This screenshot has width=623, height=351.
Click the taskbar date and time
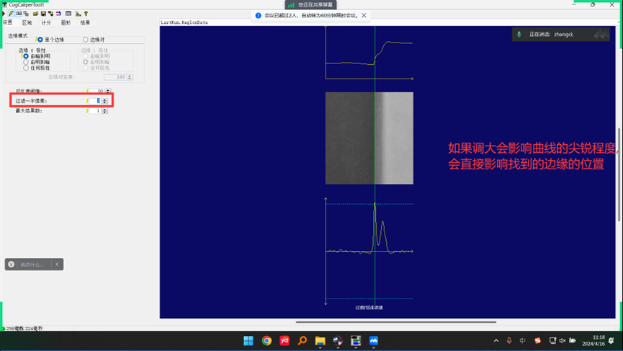pos(593,341)
